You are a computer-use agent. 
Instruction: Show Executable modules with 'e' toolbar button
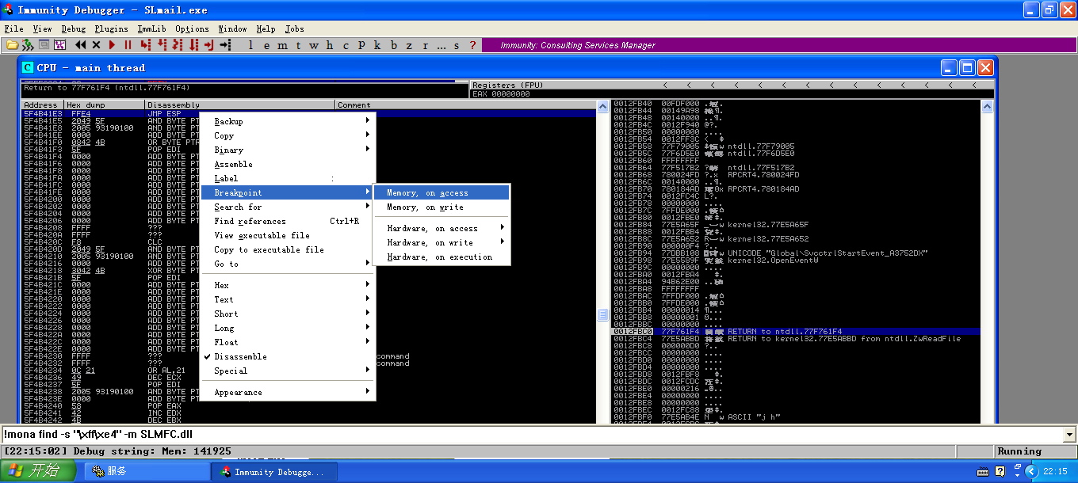266,45
